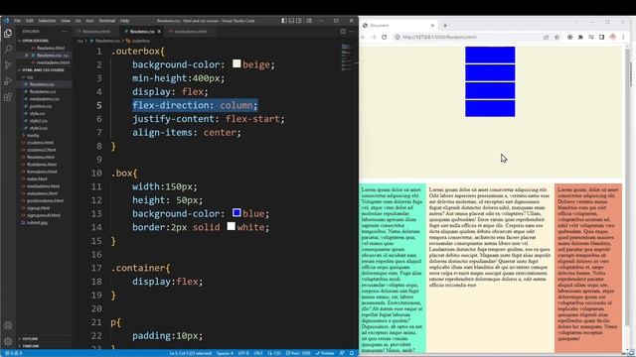This screenshot has width=636, height=357.
Task: Open the editor more actions ellipsis
Action: click(x=351, y=31)
